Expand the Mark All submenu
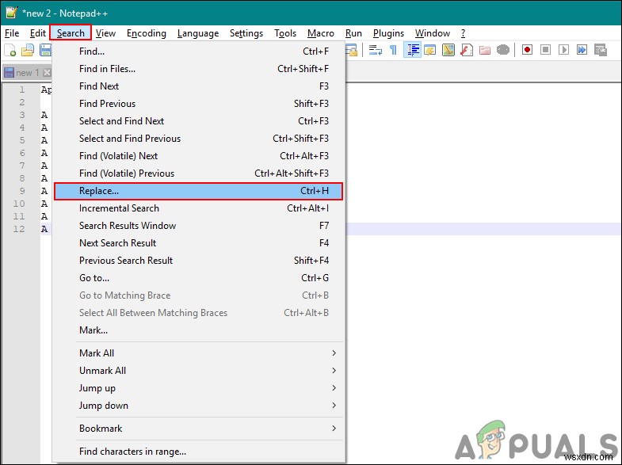Screen dimensions: 622x465 pyautogui.click(x=198, y=353)
